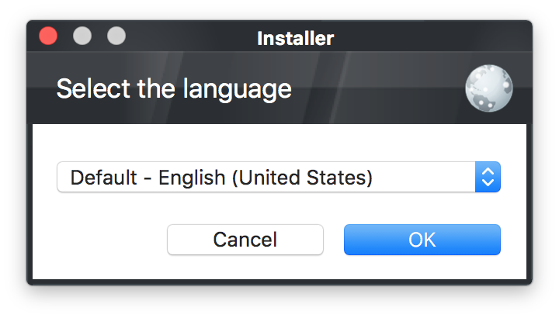This screenshot has width=559, height=318.
Task: Click the dark header banner area
Action: point(374,89)
